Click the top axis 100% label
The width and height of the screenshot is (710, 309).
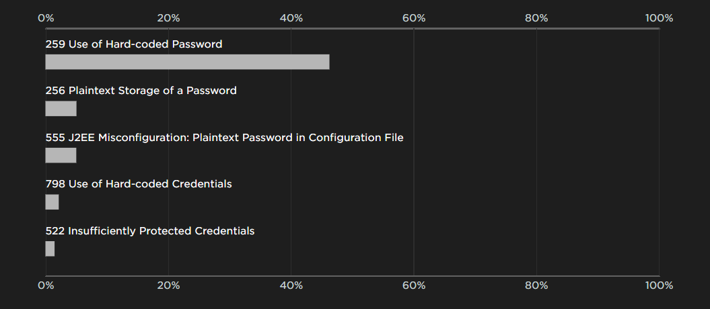click(x=660, y=18)
